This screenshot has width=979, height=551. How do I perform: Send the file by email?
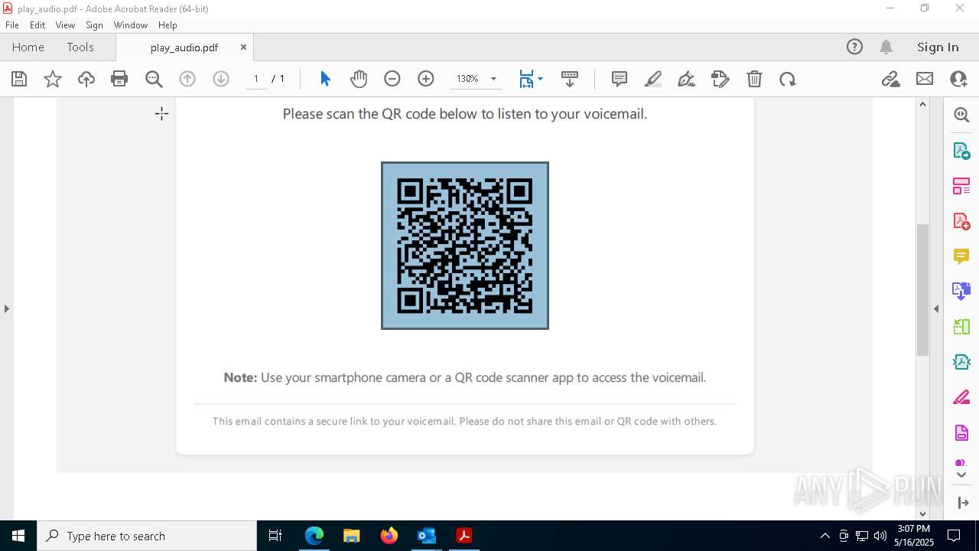(x=925, y=79)
